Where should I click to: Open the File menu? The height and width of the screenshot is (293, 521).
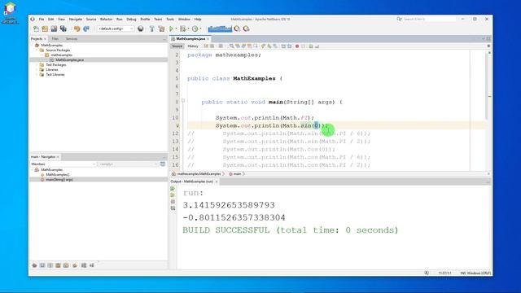coord(42,20)
